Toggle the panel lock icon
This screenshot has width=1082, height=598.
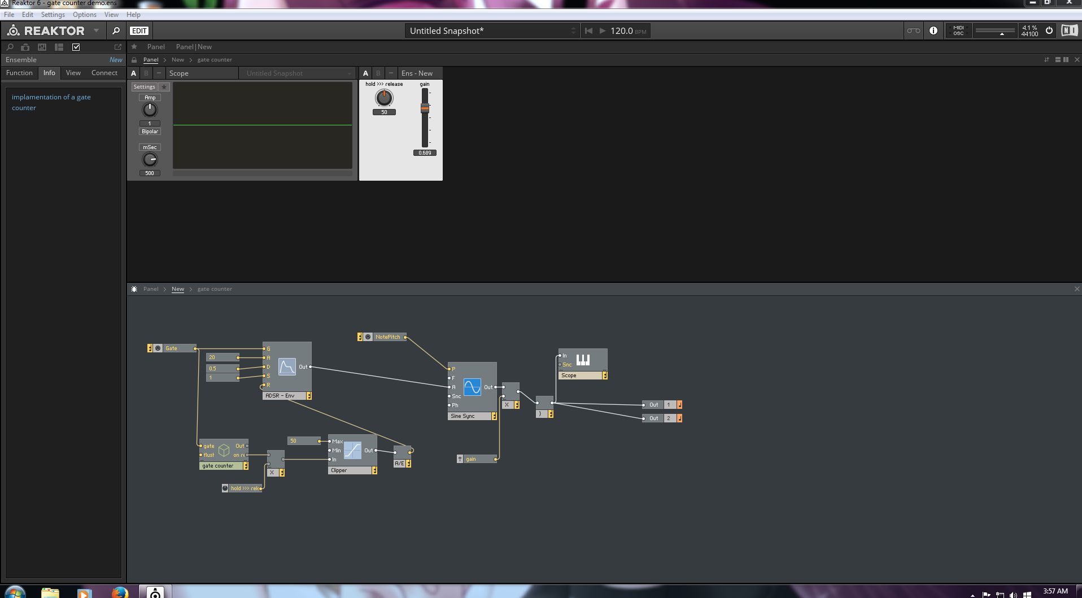pos(134,60)
